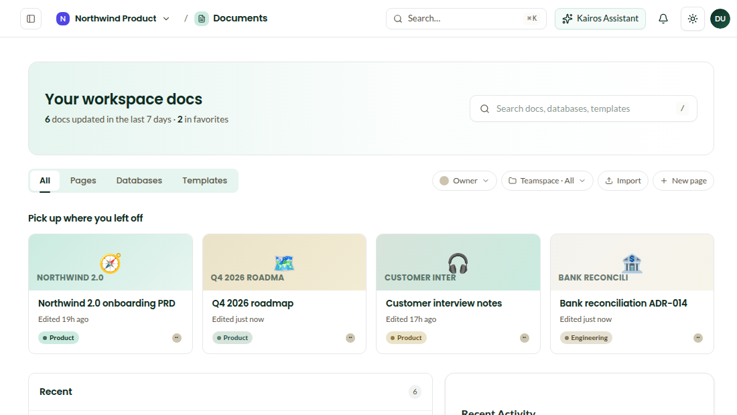Click owner avatar on Bank reconciliation card
The image size is (737, 415).
coord(698,338)
